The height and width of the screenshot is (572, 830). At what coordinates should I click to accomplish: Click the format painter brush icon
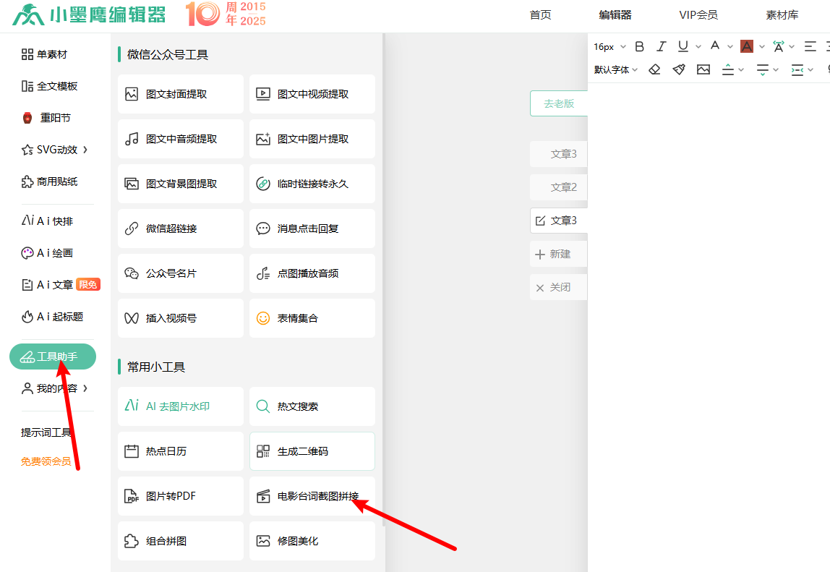[679, 69]
